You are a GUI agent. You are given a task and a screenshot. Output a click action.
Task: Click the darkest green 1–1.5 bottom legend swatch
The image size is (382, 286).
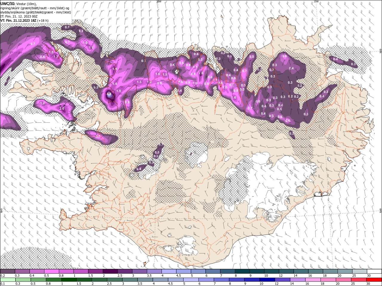pyautogui.click(x=69, y=280)
